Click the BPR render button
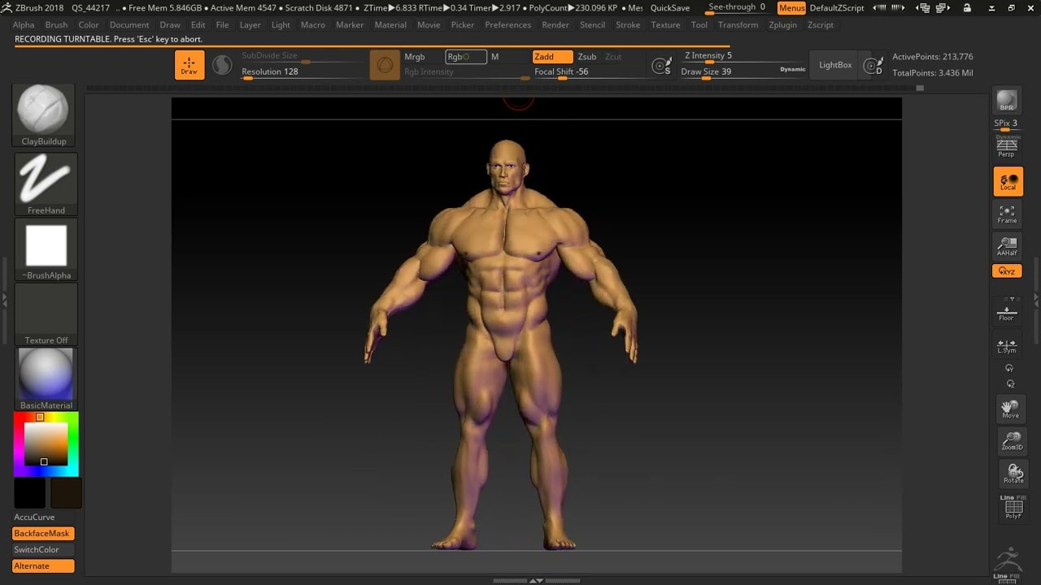The image size is (1041, 585). pos(1007,101)
